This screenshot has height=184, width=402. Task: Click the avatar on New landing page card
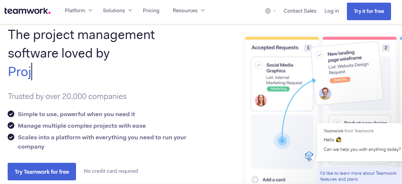[325, 93]
